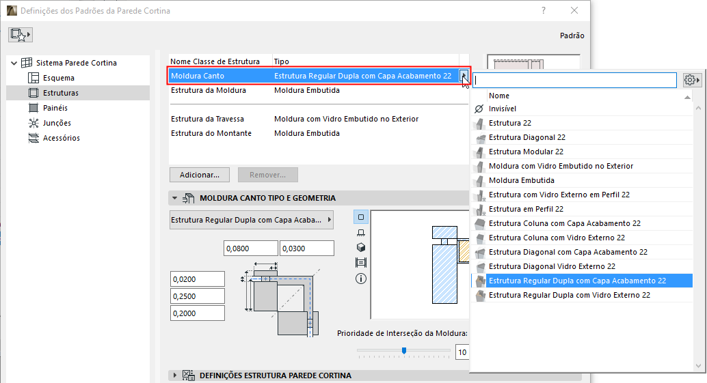Select the Junções icon in tree
Image resolution: width=707 pixels, height=383 pixels.
34,123
